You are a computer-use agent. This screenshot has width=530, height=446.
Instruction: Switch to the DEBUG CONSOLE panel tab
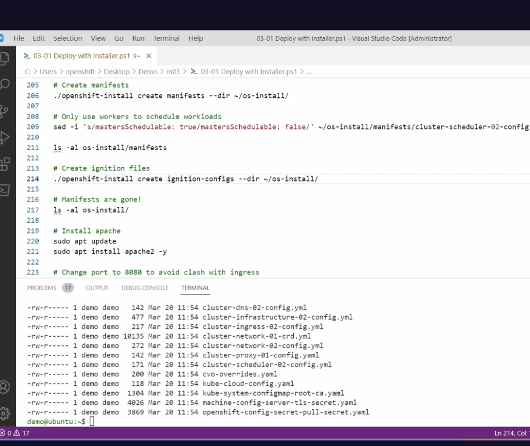coord(145,288)
